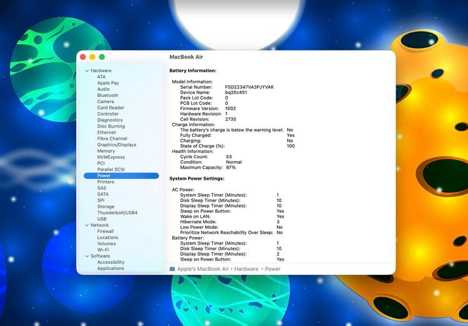
Task: Select SPI in the sidebar
Action: (100, 200)
